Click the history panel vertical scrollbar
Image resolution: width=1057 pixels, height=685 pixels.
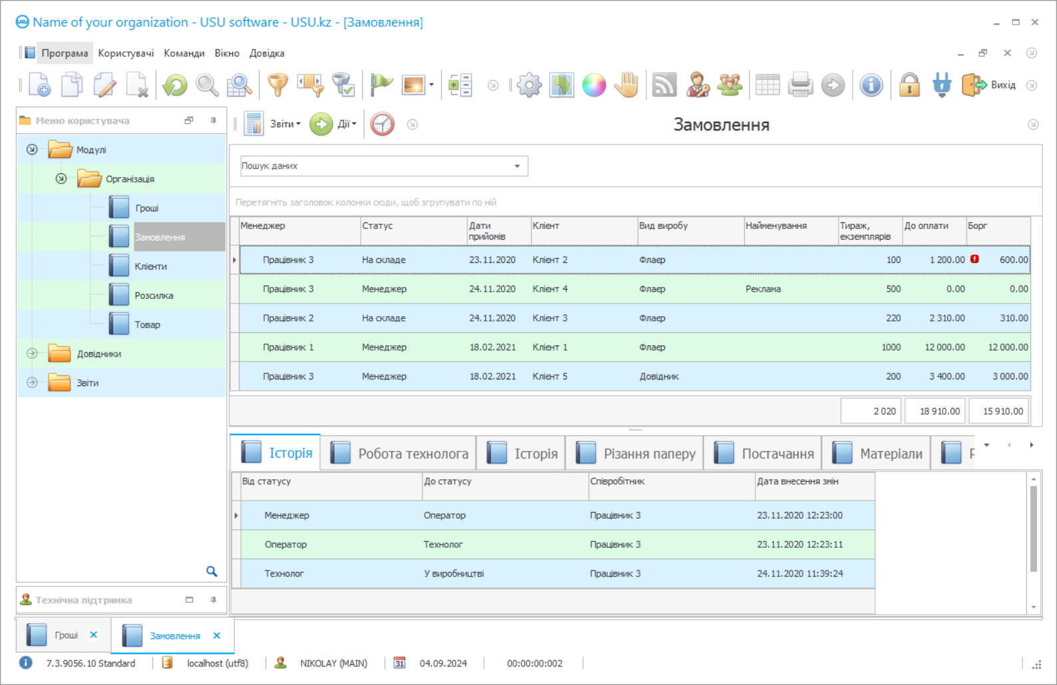click(x=1033, y=529)
